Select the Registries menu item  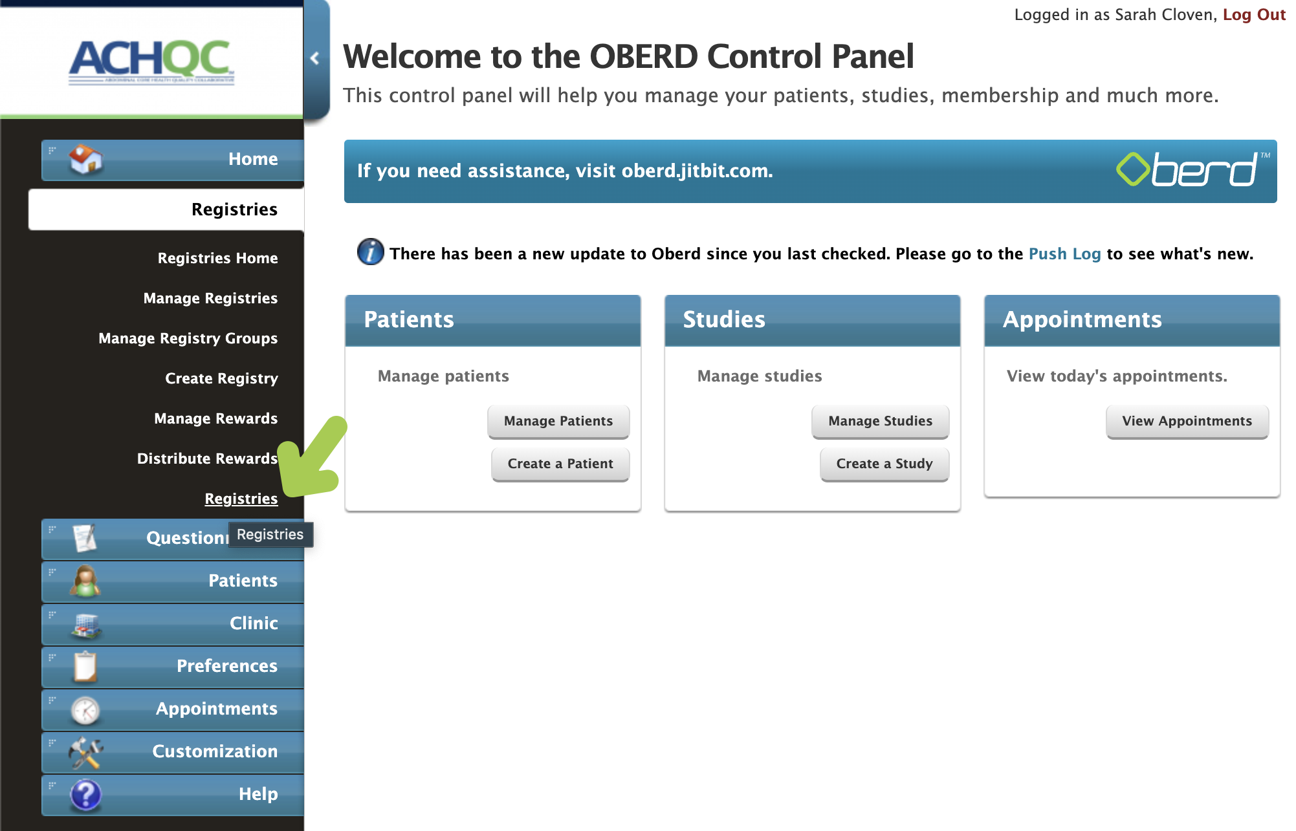[x=240, y=499]
